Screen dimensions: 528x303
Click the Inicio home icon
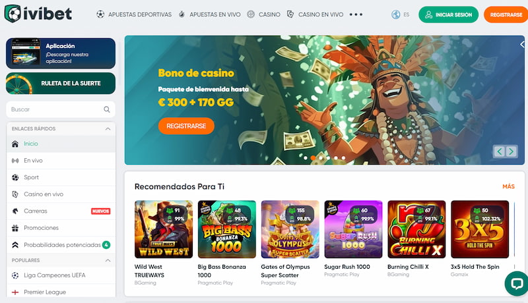tap(15, 144)
